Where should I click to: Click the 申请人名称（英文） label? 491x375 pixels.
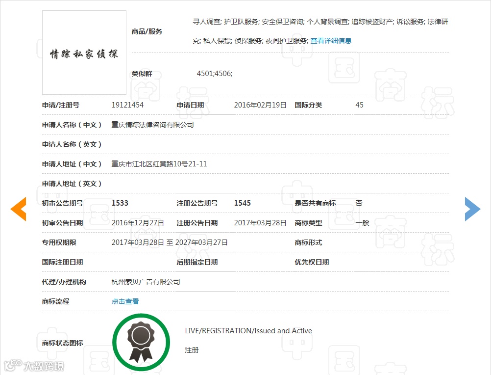click(72, 144)
